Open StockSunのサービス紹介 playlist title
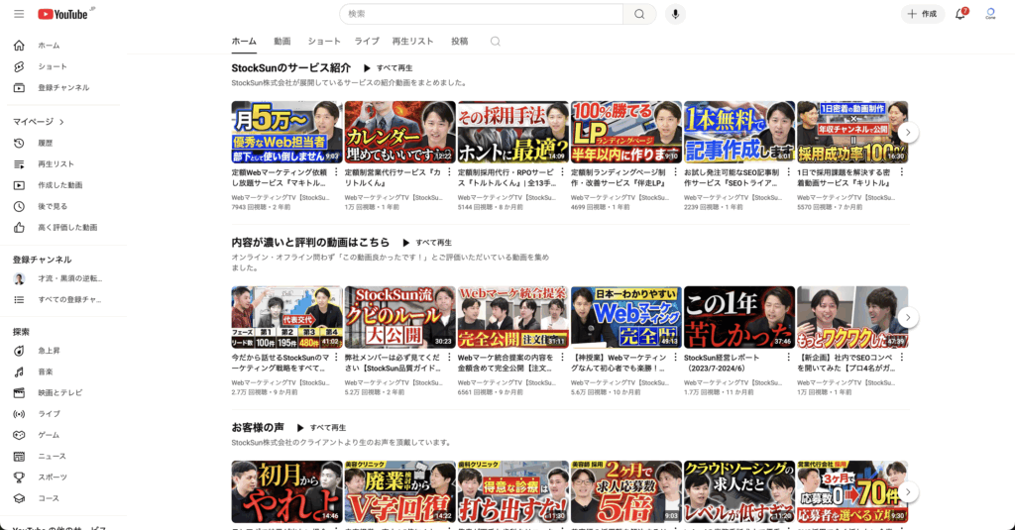The image size is (1015, 530). click(x=291, y=68)
